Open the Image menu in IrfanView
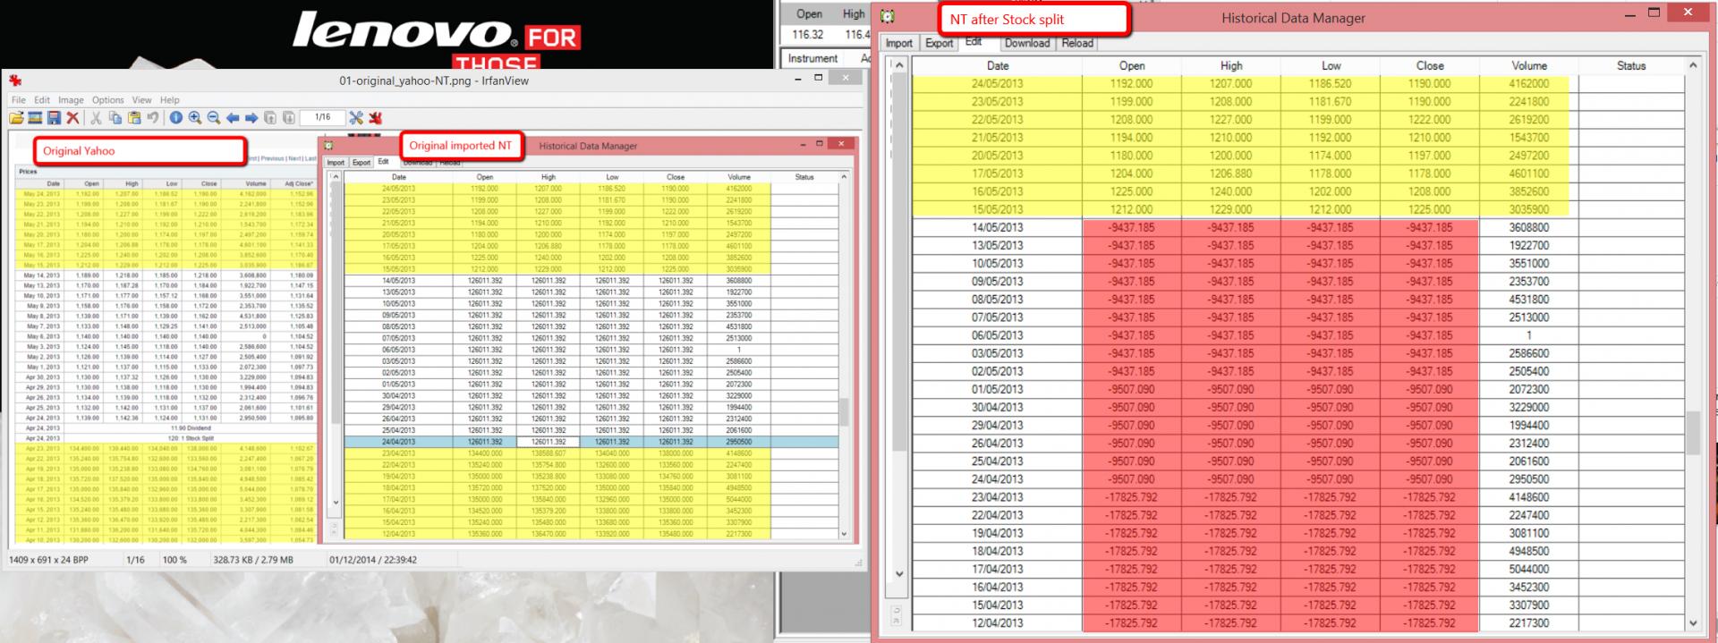Screen dimensions: 1718x643 pyautogui.click(x=71, y=100)
